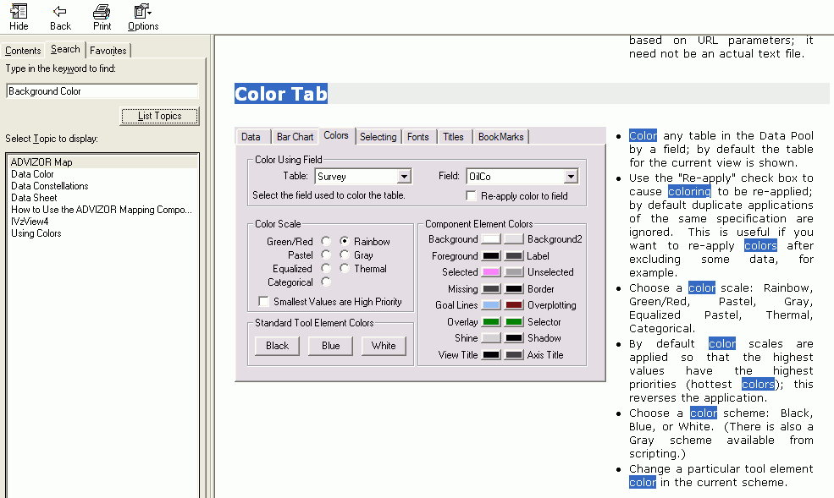The height and width of the screenshot is (498, 834).
Task: Open the Fonts tab
Action: [x=418, y=137]
